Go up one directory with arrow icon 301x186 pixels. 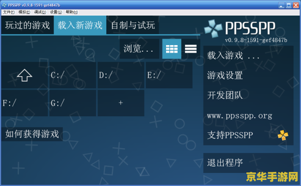[x=25, y=75]
